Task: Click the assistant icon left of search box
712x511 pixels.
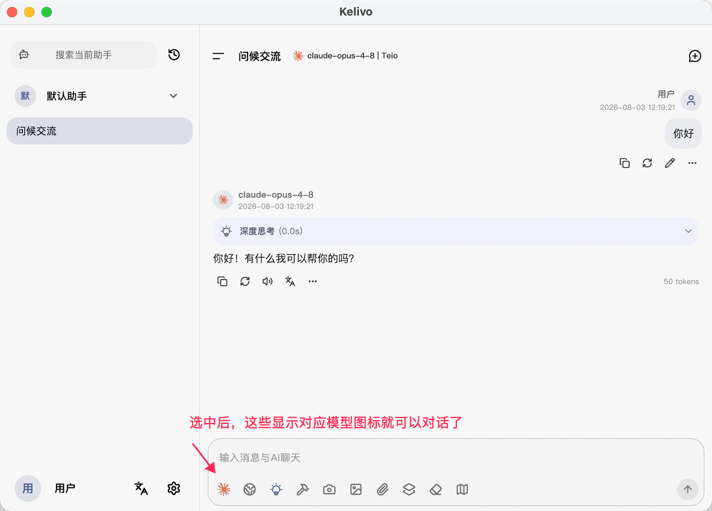Action: click(24, 54)
